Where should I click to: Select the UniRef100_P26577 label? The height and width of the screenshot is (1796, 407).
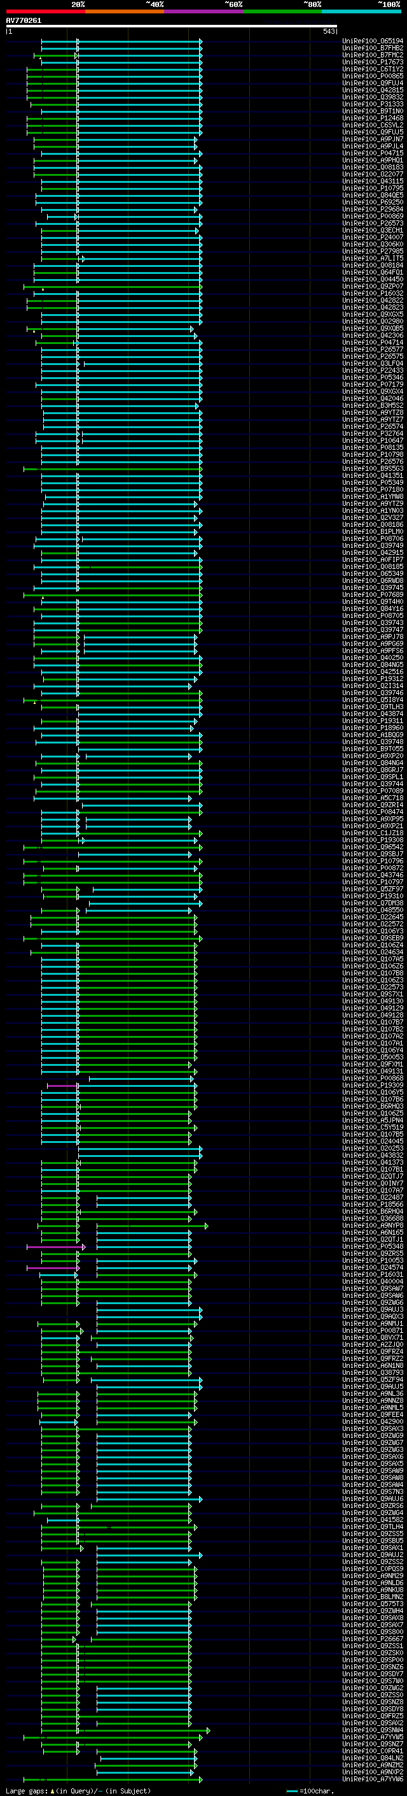click(x=372, y=349)
